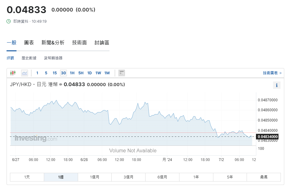Open the 圖表 tab
288x189 pixels.
click(29, 43)
